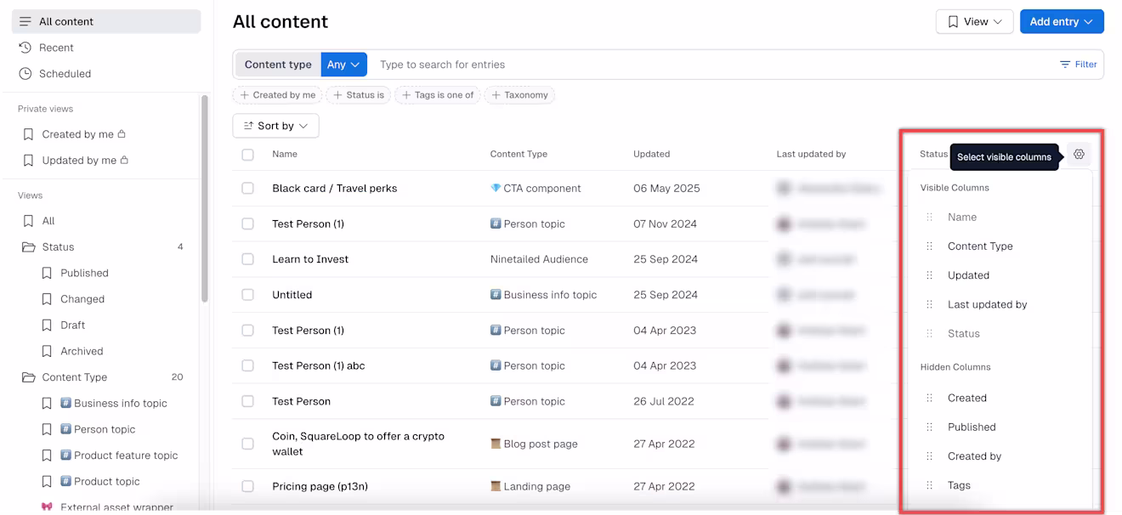Viewport: 1122px width, 515px height.
Task: Click the Recent clock icon
Action: 25,48
